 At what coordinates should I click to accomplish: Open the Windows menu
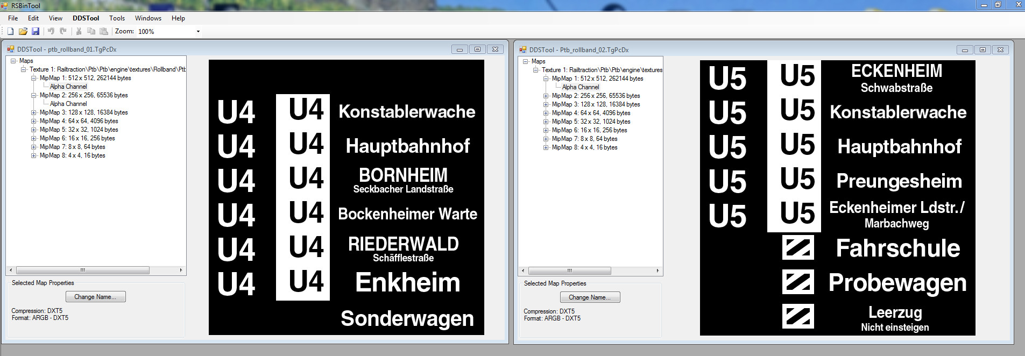[148, 18]
